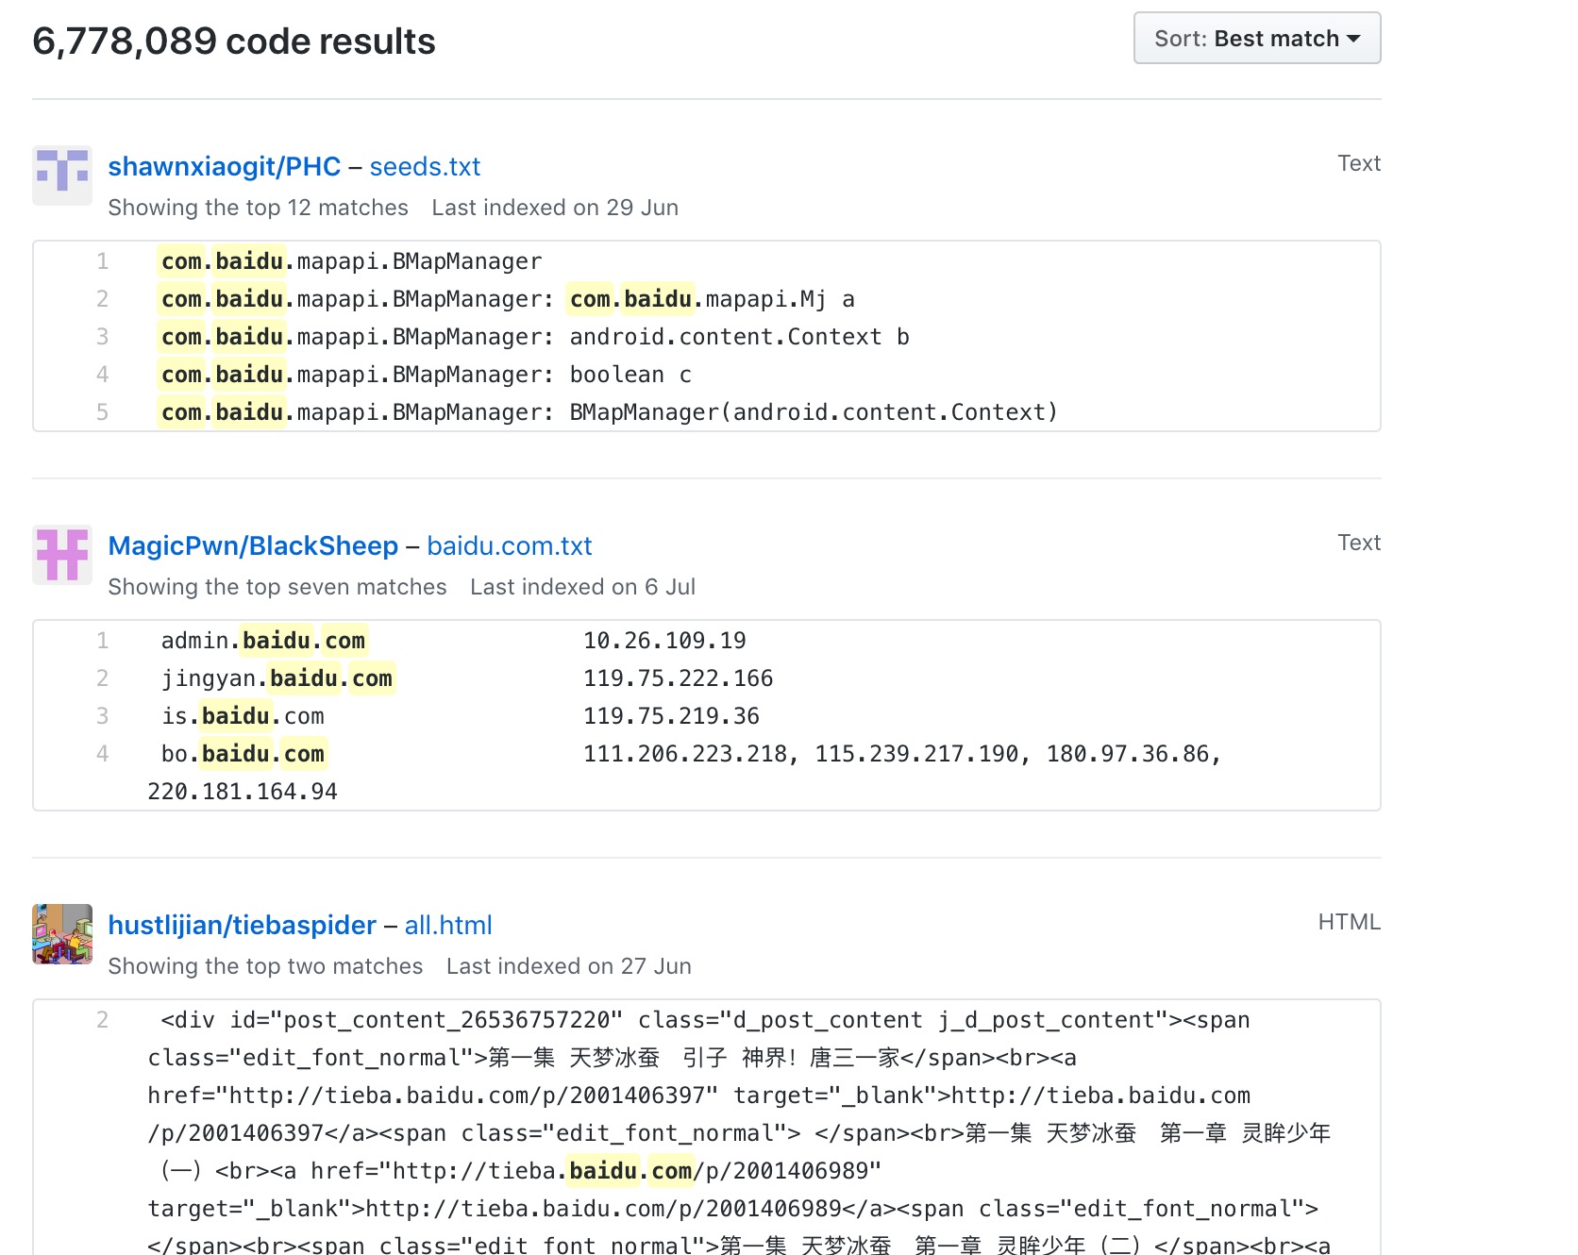Click line number 1 of seeds.txt
This screenshot has width=1578, height=1255.
[x=102, y=261]
